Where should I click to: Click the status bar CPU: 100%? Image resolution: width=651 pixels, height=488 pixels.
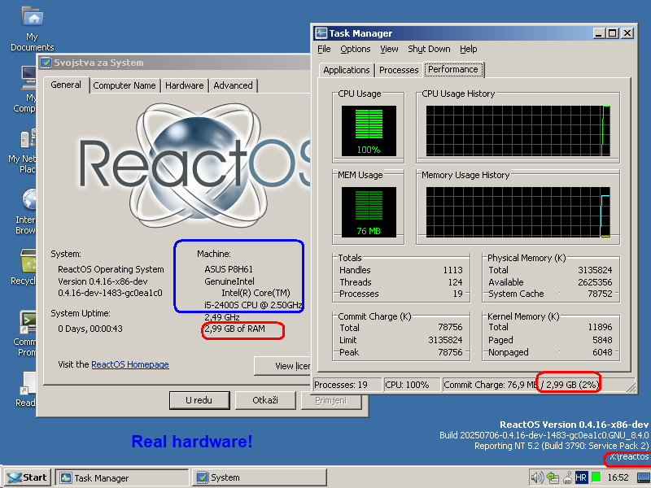(x=412, y=385)
